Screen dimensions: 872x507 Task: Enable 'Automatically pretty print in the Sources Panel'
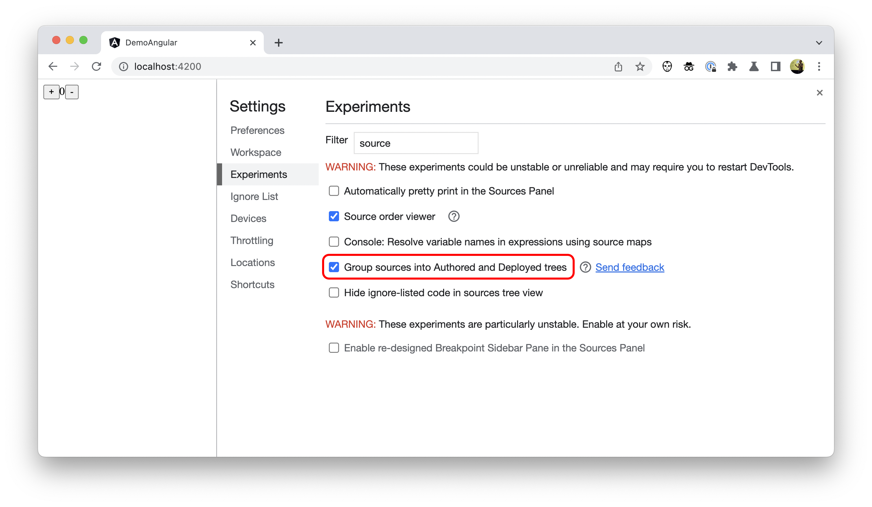click(x=334, y=191)
